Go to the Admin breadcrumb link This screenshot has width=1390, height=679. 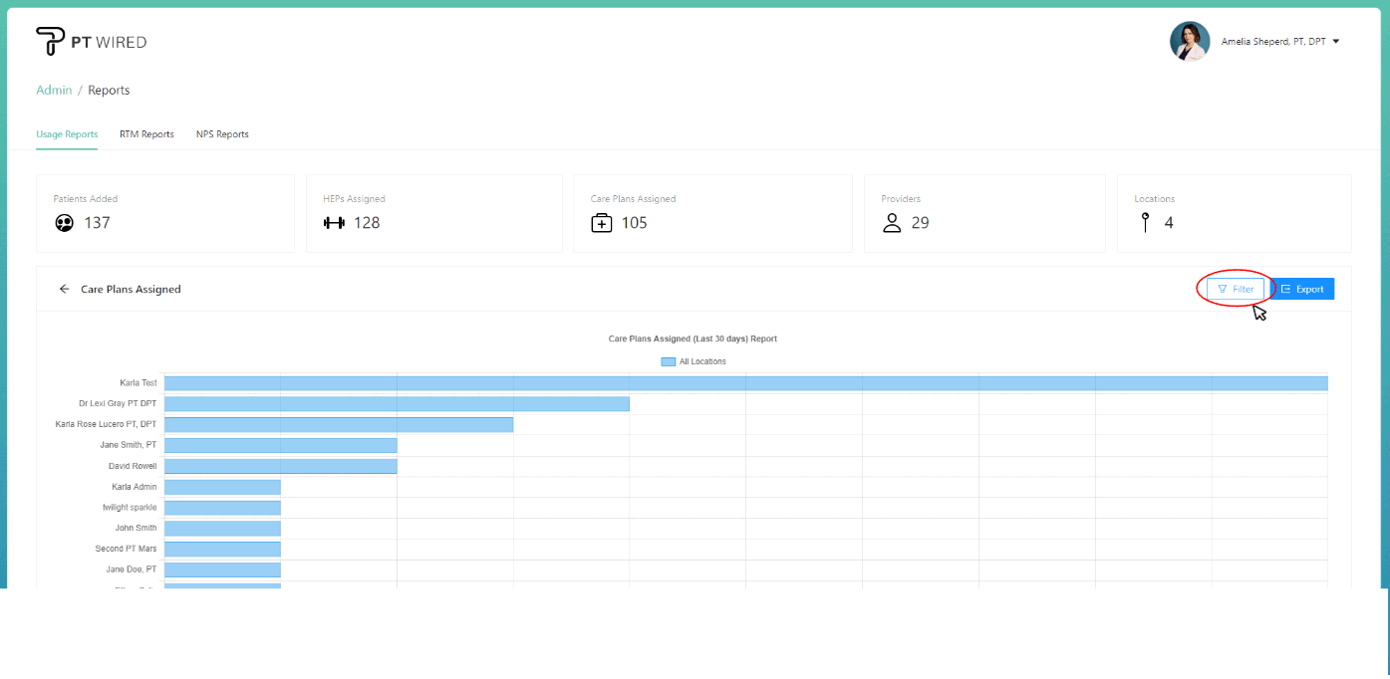[x=54, y=91]
